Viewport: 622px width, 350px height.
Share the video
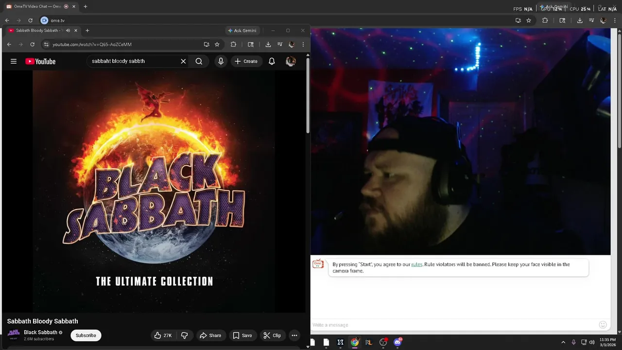210,335
